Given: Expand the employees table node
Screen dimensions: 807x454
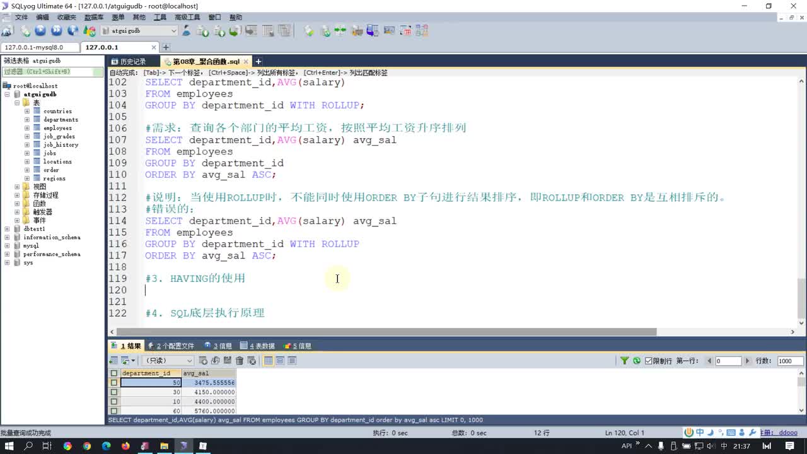Looking at the screenshot, I should (x=27, y=128).
